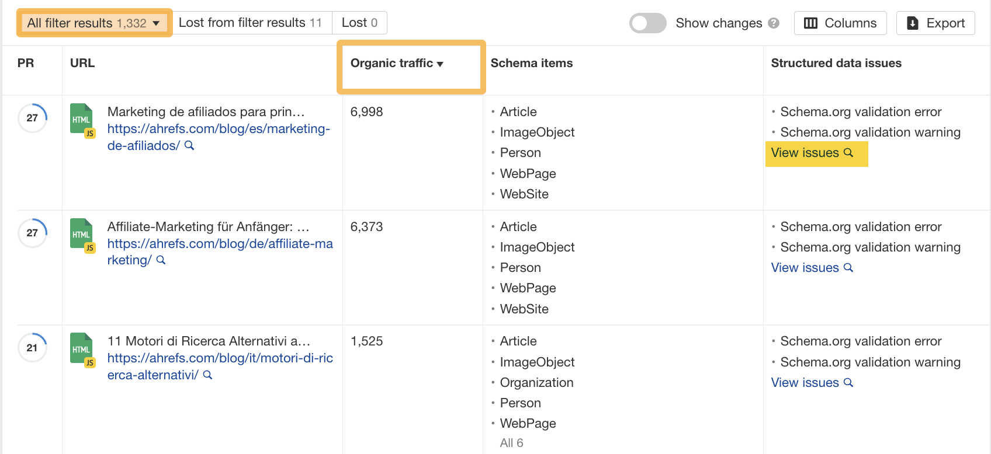The image size is (991, 454).
Task: Click highlighted View issues link in first row
Action: click(812, 153)
